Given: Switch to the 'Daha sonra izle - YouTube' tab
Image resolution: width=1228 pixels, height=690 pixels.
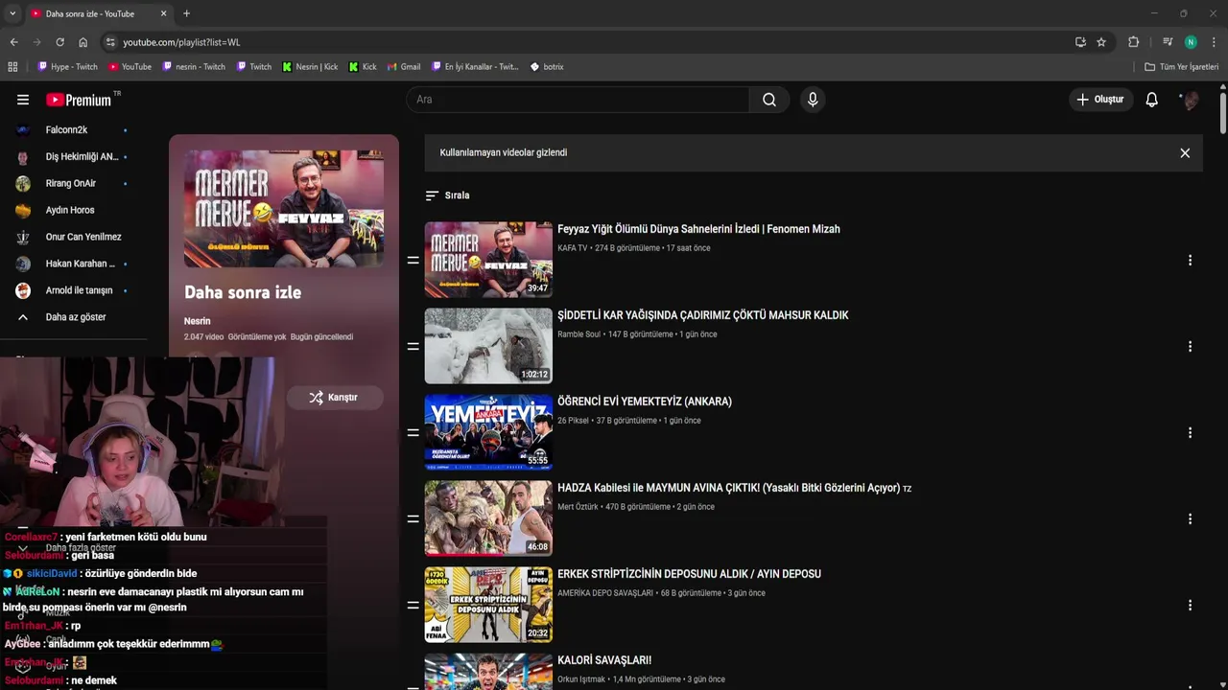Looking at the screenshot, I should [x=98, y=13].
